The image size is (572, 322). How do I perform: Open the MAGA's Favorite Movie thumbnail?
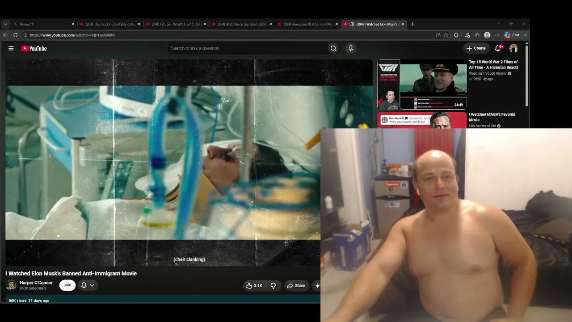(422, 120)
